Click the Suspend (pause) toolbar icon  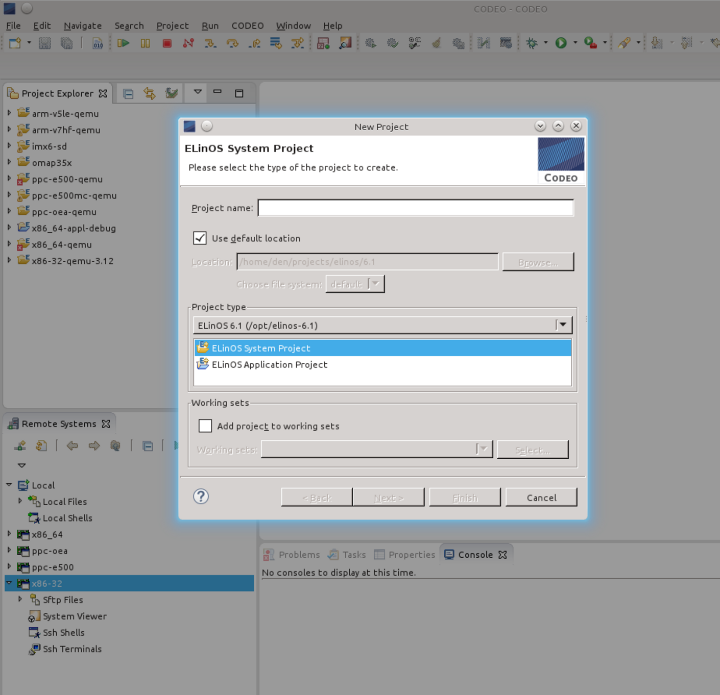click(145, 43)
